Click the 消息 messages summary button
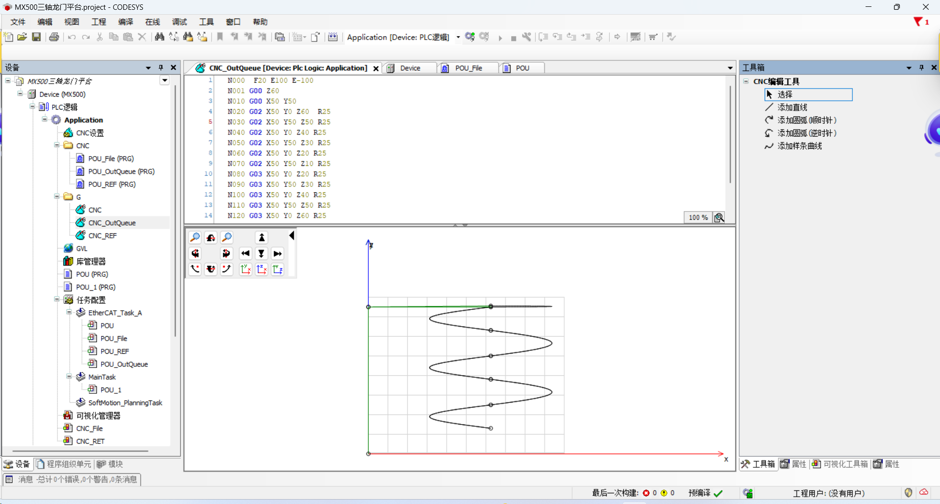 tap(72, 480)
